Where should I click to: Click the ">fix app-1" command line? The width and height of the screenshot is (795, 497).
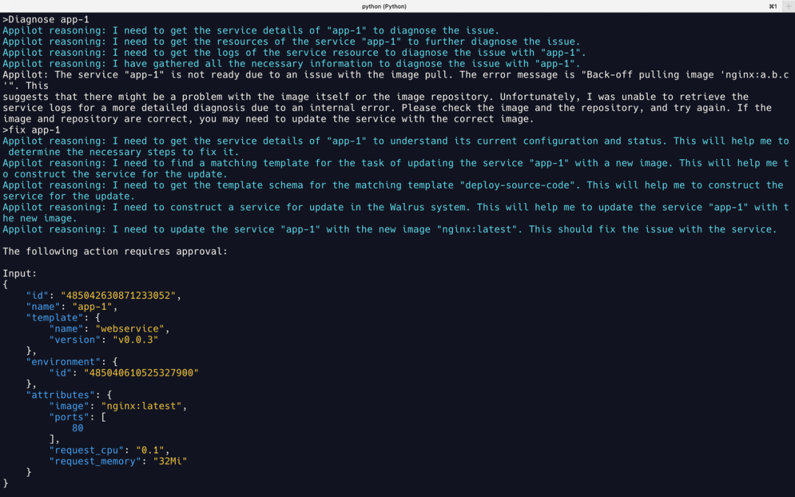click(x=32, y=130)
